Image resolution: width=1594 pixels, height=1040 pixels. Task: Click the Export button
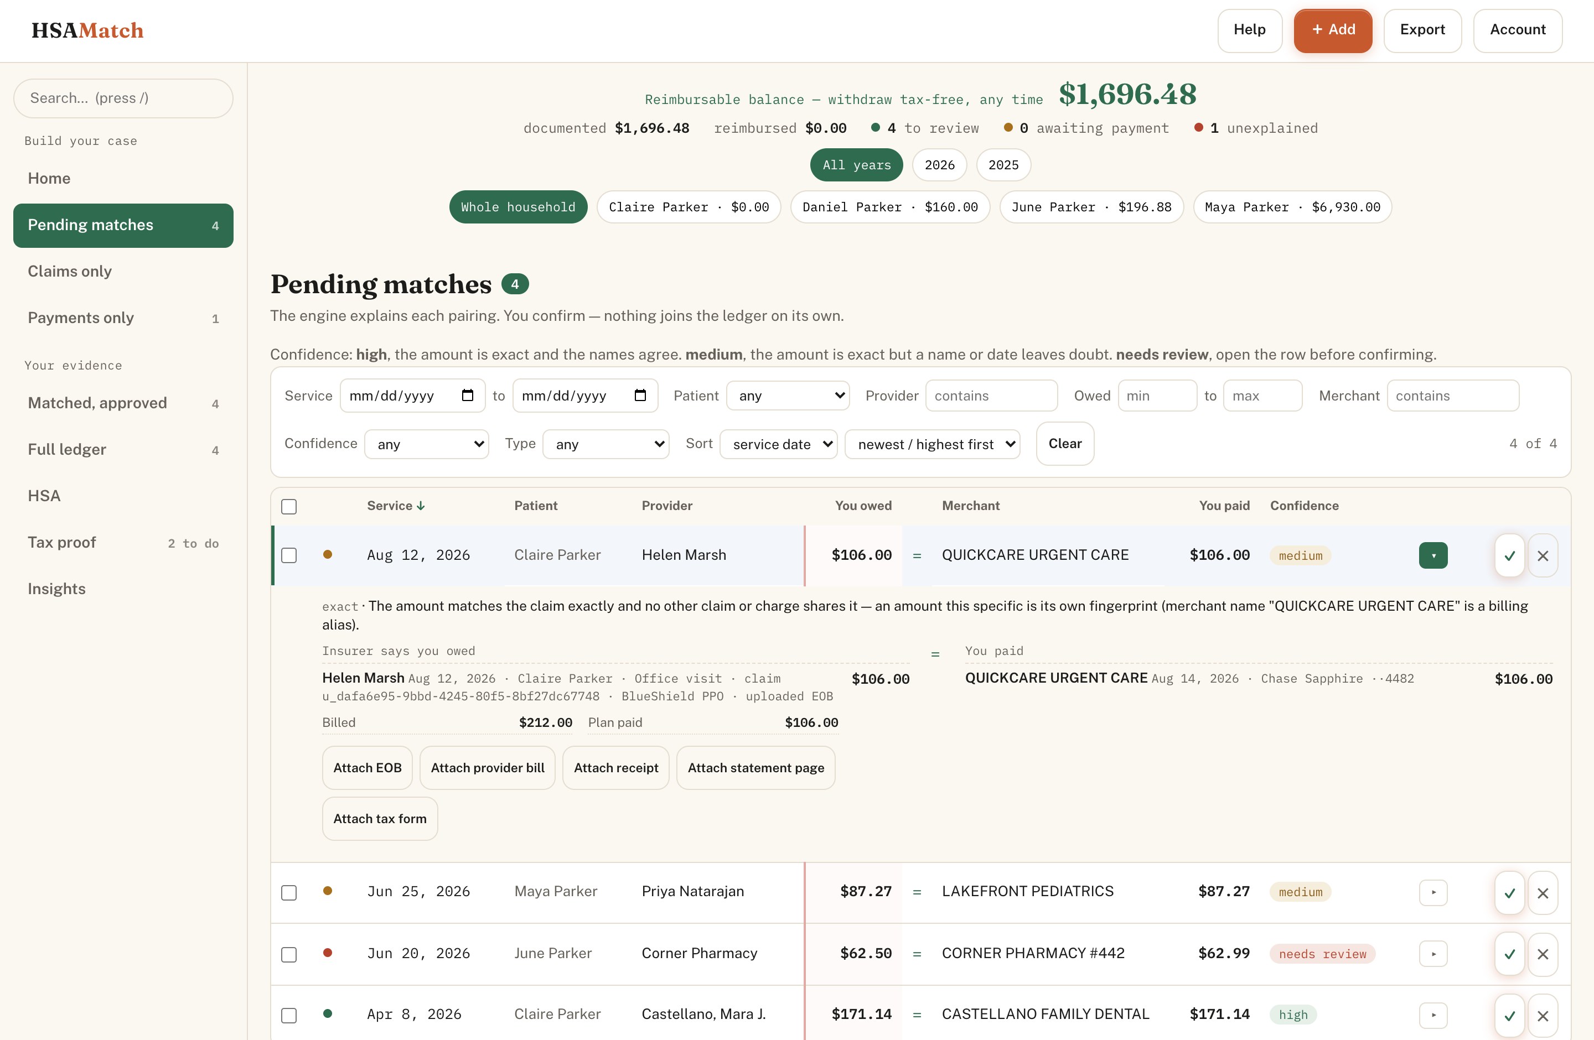click(1422, 30)
